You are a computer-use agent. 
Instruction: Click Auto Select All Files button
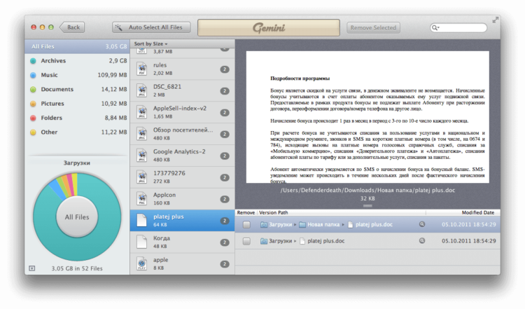point(151,27)
